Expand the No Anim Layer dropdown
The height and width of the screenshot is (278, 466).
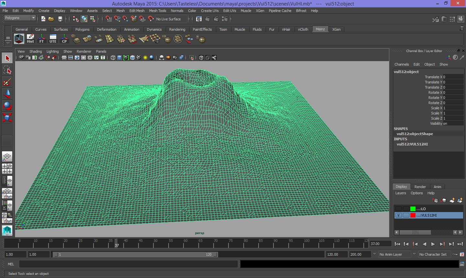(374, 254)
